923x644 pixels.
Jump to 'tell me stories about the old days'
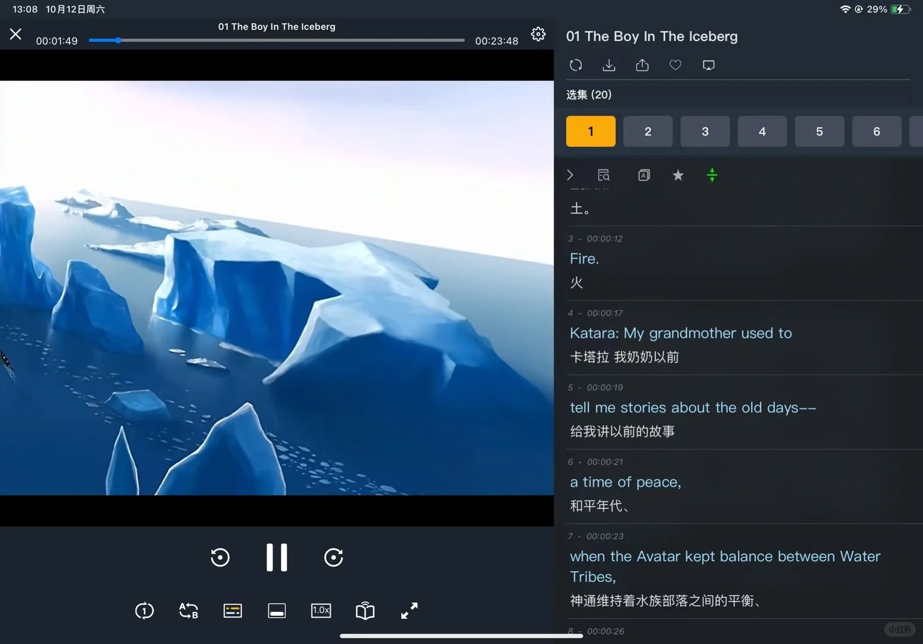click(x=693, y=408)
